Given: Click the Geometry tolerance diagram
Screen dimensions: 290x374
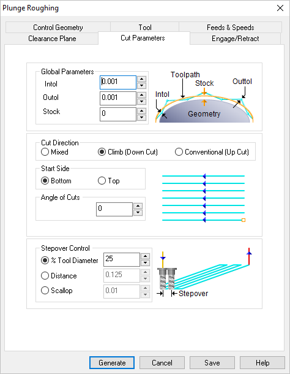Looking at the screenshot, I should tap(204, 97).
